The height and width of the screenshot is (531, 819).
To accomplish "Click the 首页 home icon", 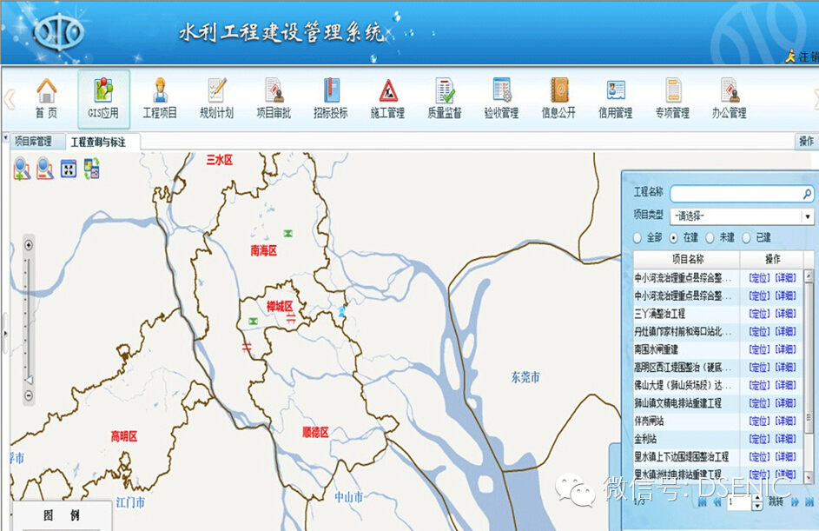I will (x=46, y=98).
